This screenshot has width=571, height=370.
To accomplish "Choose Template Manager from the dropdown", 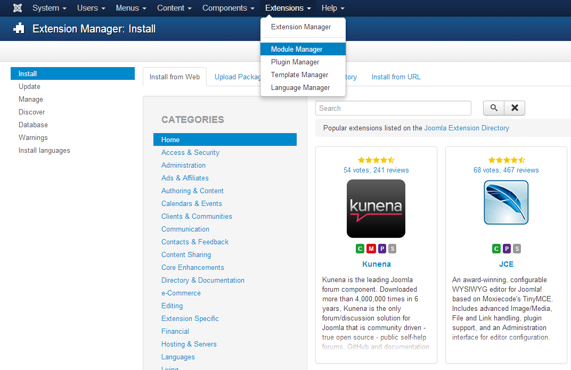I will point(303,75).
